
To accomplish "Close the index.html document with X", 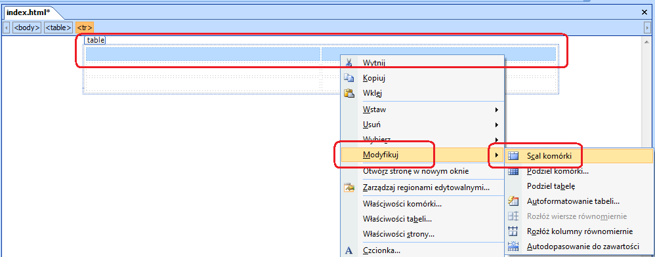I will pyautogui.click(x=644, y=12).
